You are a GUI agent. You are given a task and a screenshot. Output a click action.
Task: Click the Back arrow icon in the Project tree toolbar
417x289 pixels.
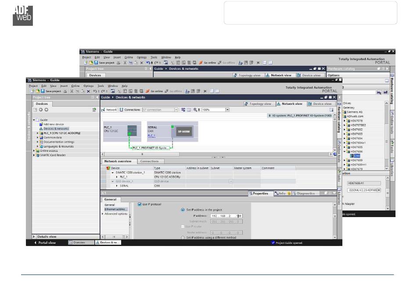(x=41, y=110)
